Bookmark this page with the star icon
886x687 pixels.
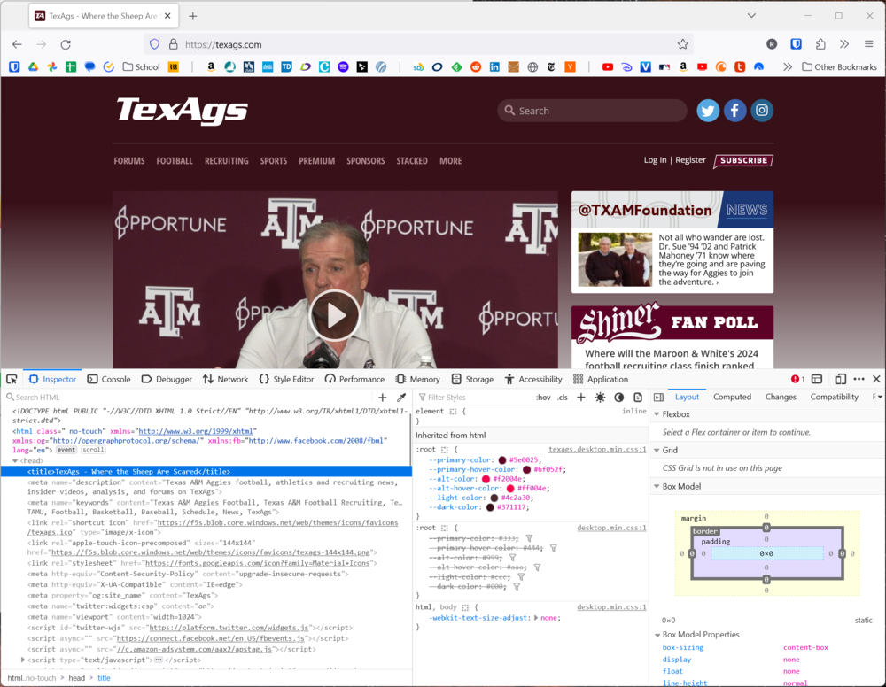tap(682, 44)
